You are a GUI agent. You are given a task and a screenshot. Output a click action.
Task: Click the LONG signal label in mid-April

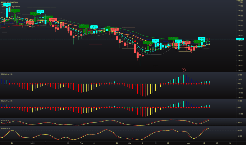point(202,38)
